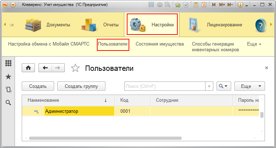Click the Создать button
Screen dimensions: 276x148
click(38, 86)
